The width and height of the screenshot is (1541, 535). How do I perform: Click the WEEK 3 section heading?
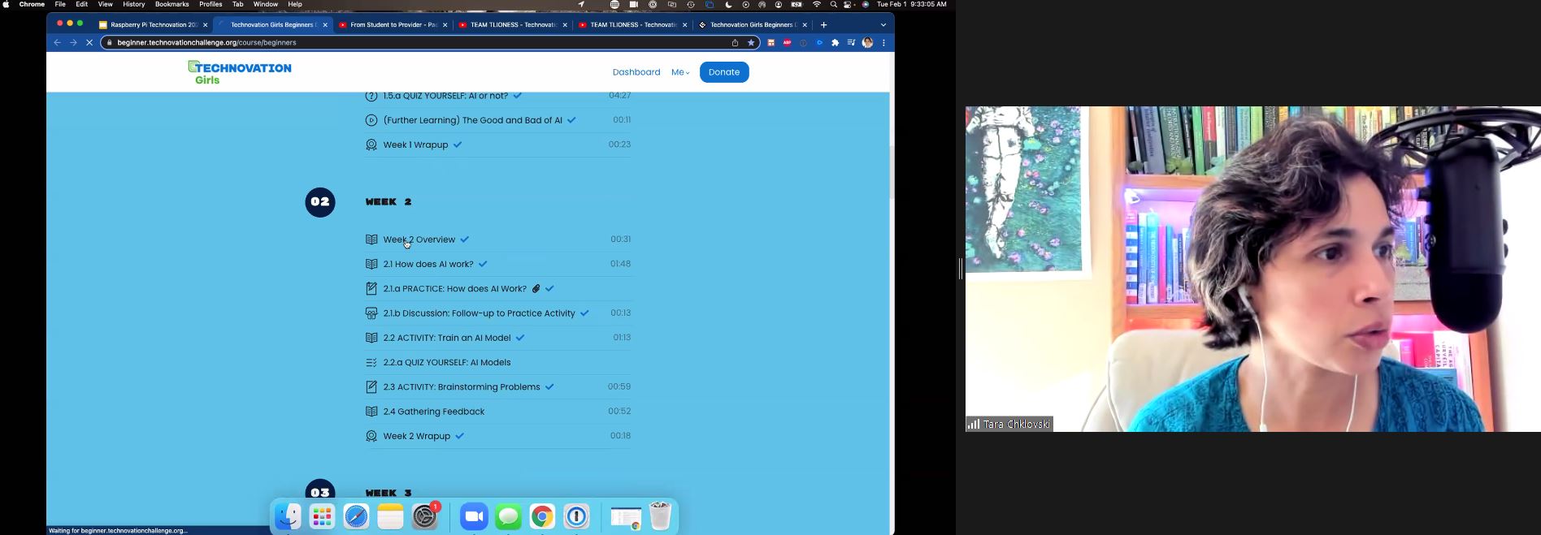point(389,493)
